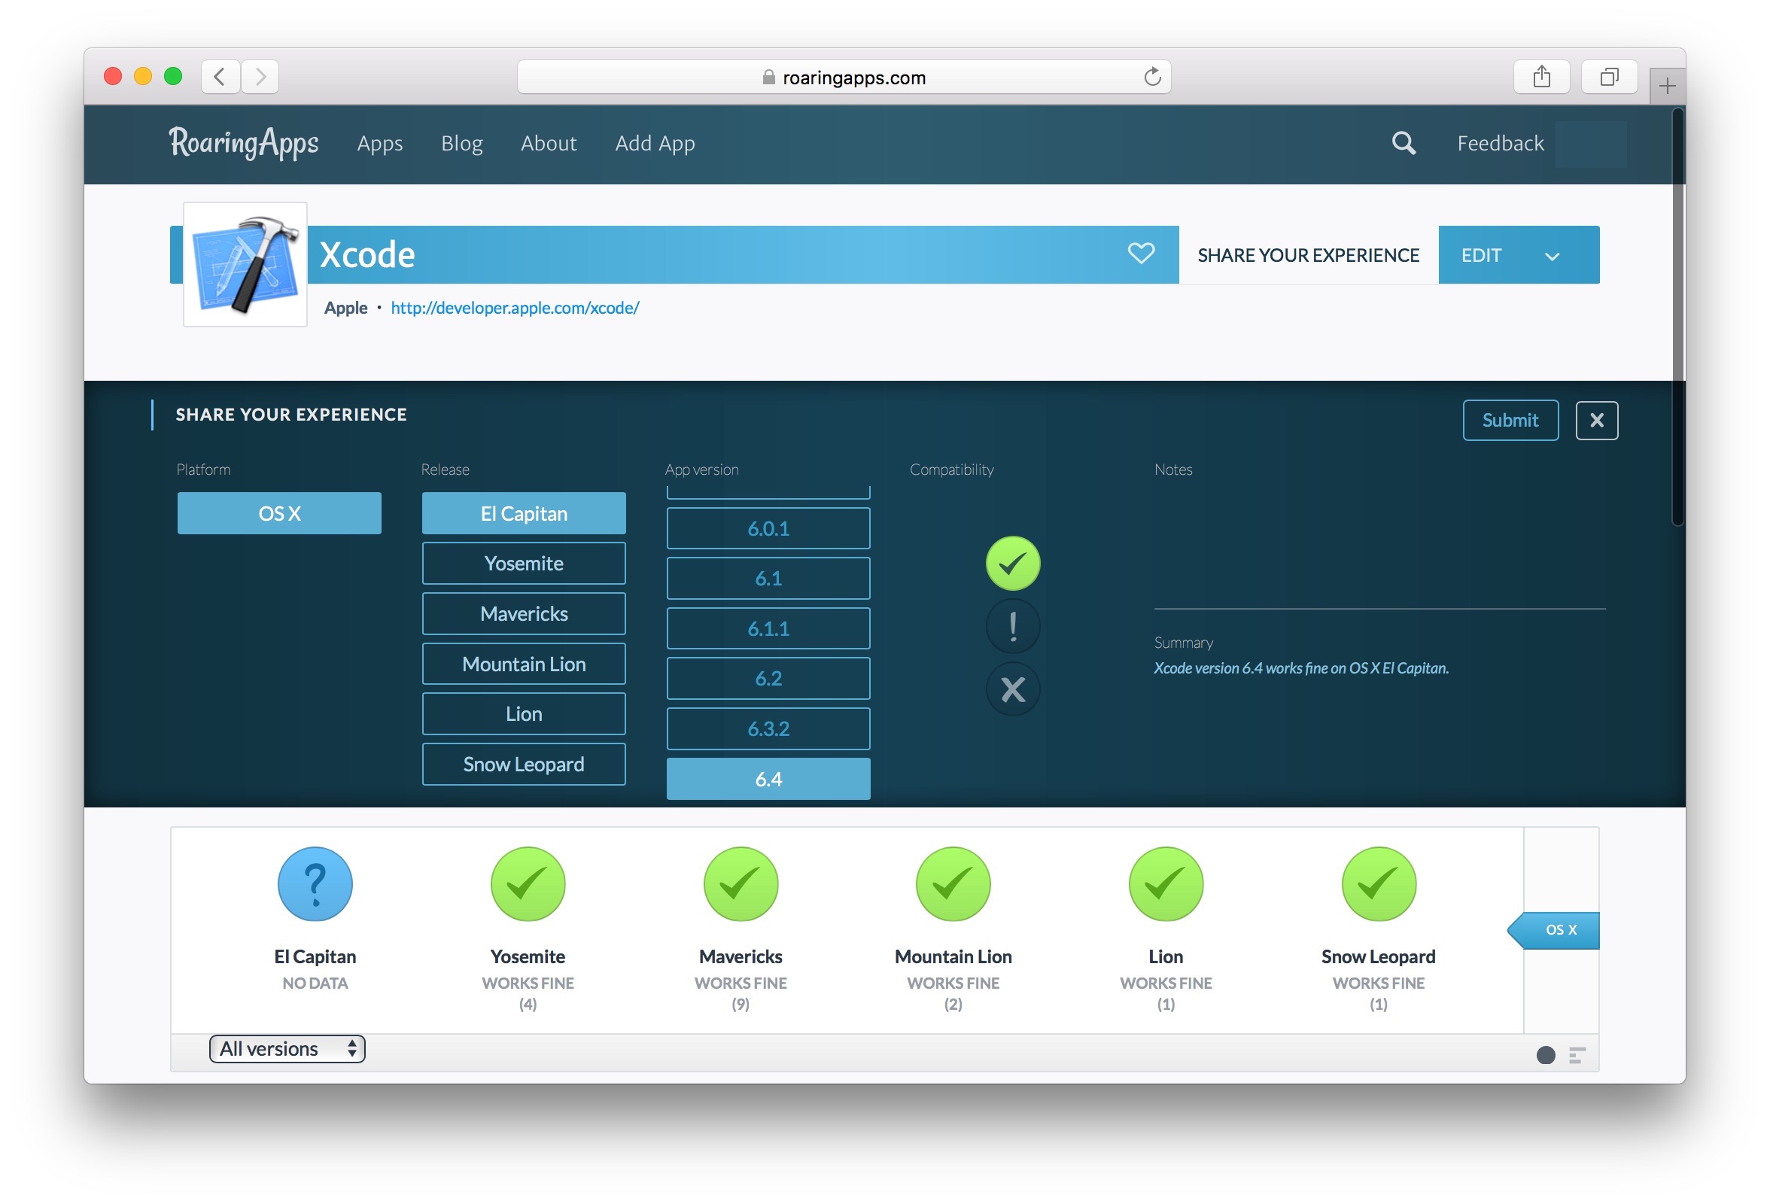This screenshot has width=1770, height=1204.
Task: Click Yosemite green checkmark status icon
Action: [528, 884]
